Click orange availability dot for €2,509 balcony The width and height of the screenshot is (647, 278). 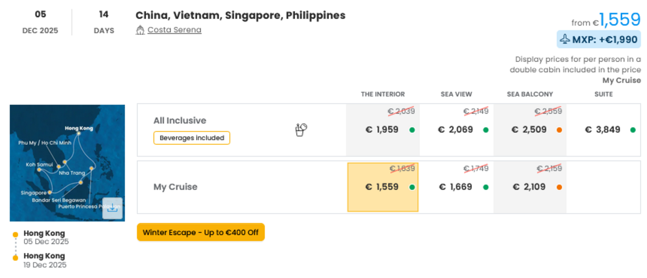click(x=559, y=130)
